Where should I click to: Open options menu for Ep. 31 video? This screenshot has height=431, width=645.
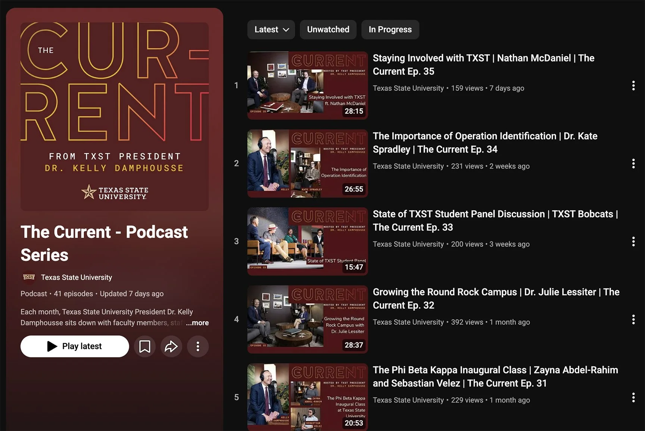click(633, 397)
